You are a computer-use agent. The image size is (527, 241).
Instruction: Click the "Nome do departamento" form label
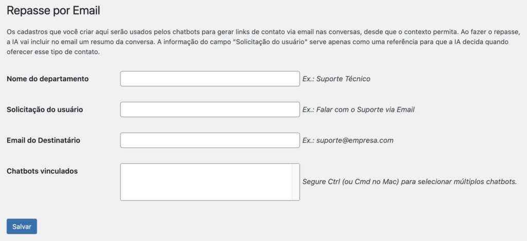[x=47, y=79]
